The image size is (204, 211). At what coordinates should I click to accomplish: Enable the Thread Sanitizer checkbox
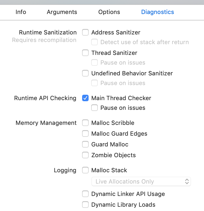(85, 53)
